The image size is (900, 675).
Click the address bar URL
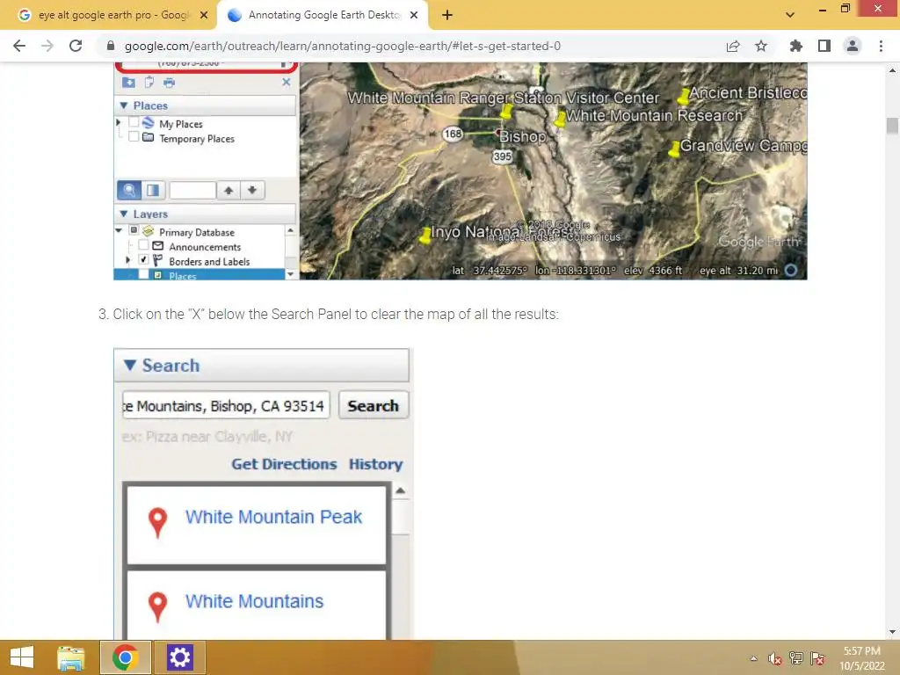pos(342,46)
